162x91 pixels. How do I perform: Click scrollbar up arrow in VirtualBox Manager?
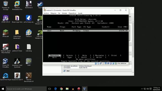pos(133,21)
